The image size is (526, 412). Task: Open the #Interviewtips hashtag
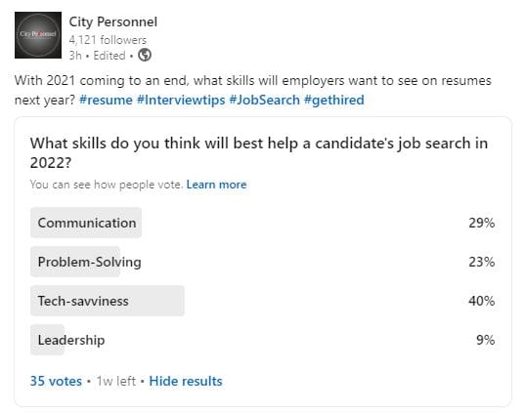181,100
